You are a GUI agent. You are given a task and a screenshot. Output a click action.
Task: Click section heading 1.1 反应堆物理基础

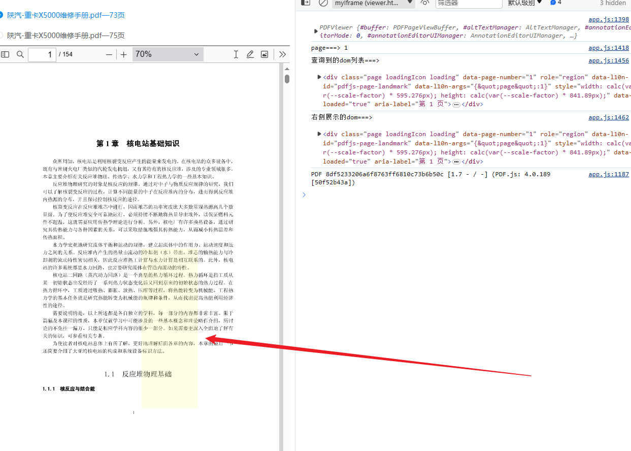[138, 374]
